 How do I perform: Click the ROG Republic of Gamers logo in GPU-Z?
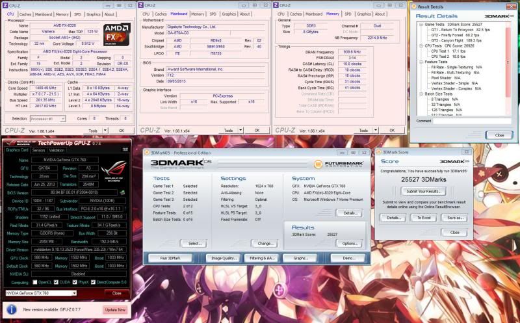114,171
